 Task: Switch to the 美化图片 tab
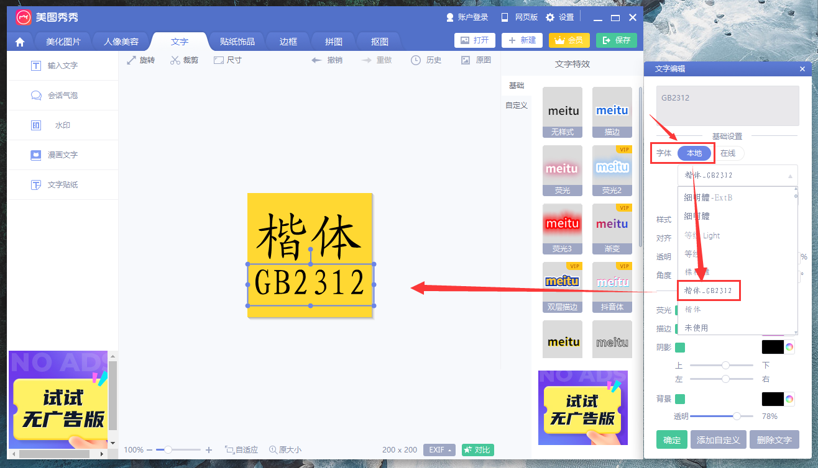[x=63, y=42]
